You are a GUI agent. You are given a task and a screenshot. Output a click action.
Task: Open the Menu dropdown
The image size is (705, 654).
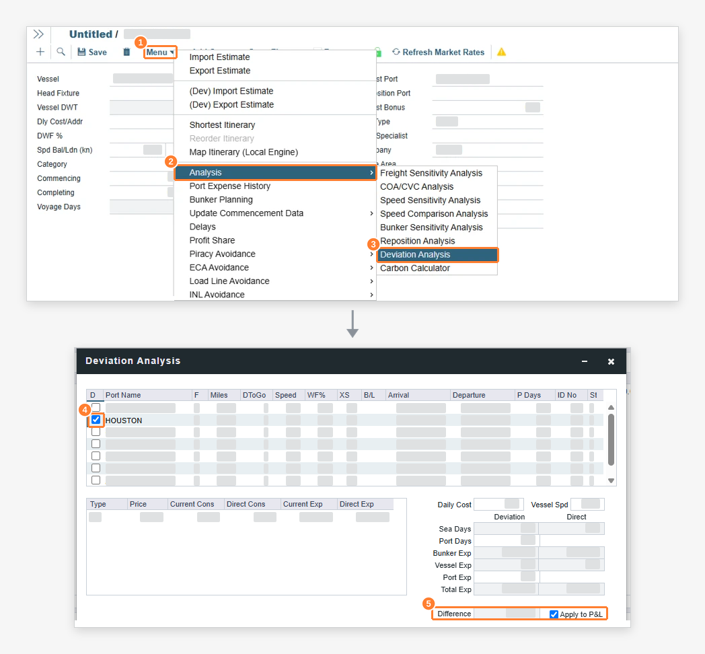[160, 52]
